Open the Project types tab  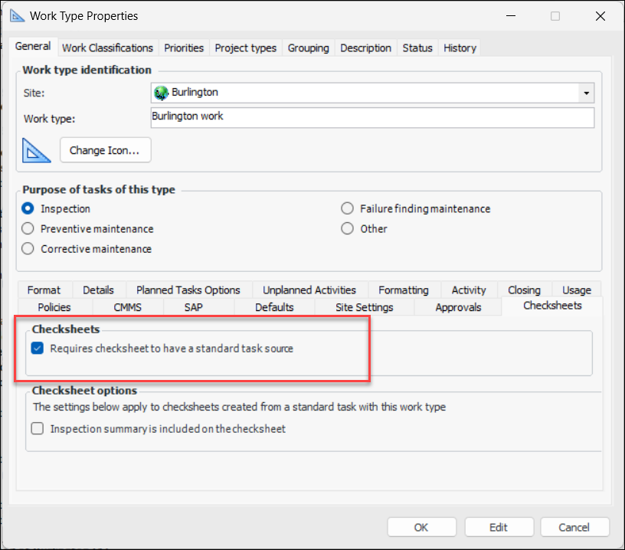[246, 47]
